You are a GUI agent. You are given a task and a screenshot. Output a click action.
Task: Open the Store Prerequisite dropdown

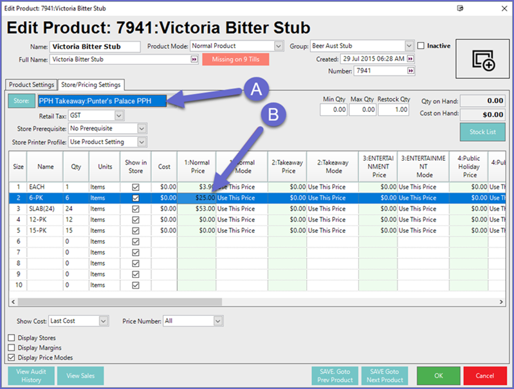point(142,129)
